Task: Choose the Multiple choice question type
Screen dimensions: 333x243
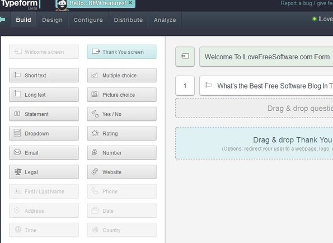Action: (121, 75)
